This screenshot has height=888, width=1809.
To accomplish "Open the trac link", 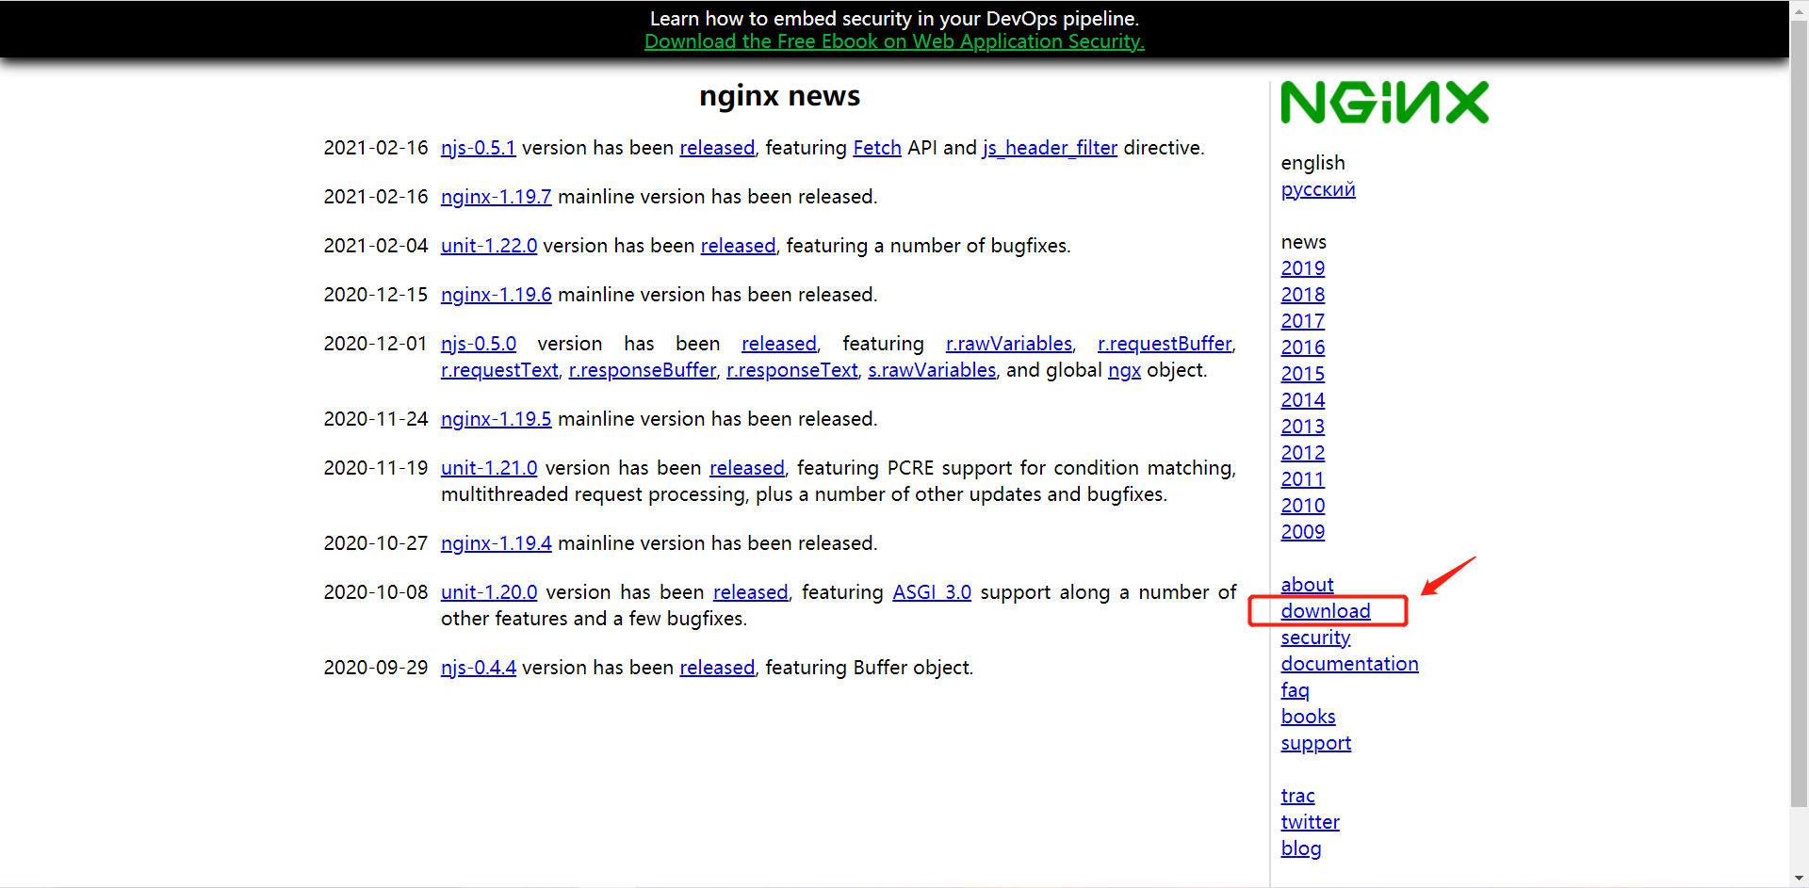I will click(1297, 796).
